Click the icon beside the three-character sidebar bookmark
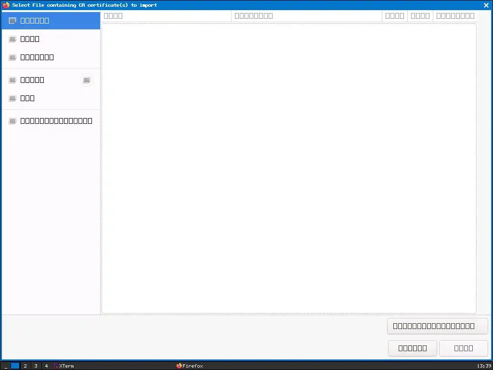The image size is (493, 370). [x=13, y=98]
